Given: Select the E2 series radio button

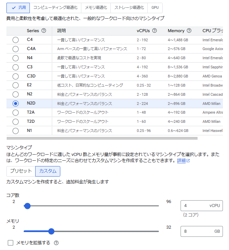Looking at the screenshot, I should pos(16,85).
